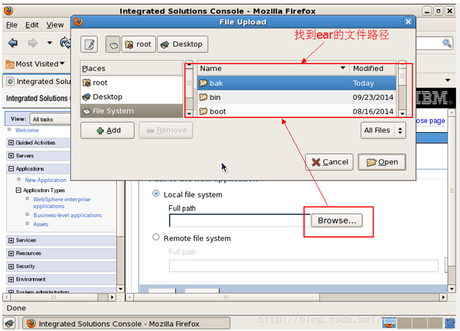Click navigation panel vertical scroll down arrow
This screenshot has width=460, height=331.
point(120,289)
